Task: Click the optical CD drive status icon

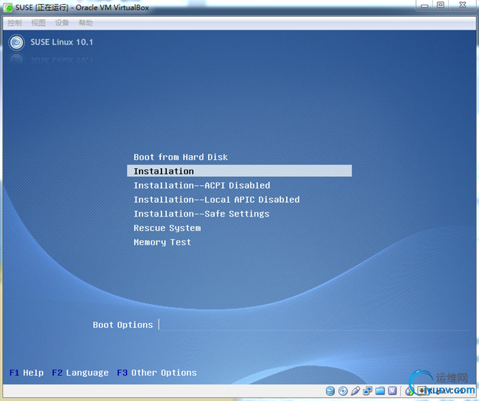Action: pyautogui.click(x=343, y=391)
